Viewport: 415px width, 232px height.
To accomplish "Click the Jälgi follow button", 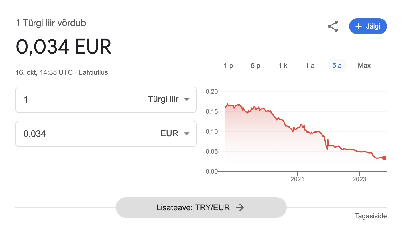I will point(368,26).
